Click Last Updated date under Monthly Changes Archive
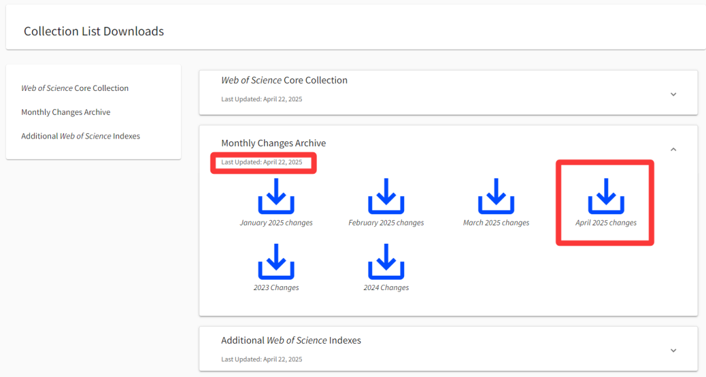Screen dimensions: 706x377 click(261, 162)
